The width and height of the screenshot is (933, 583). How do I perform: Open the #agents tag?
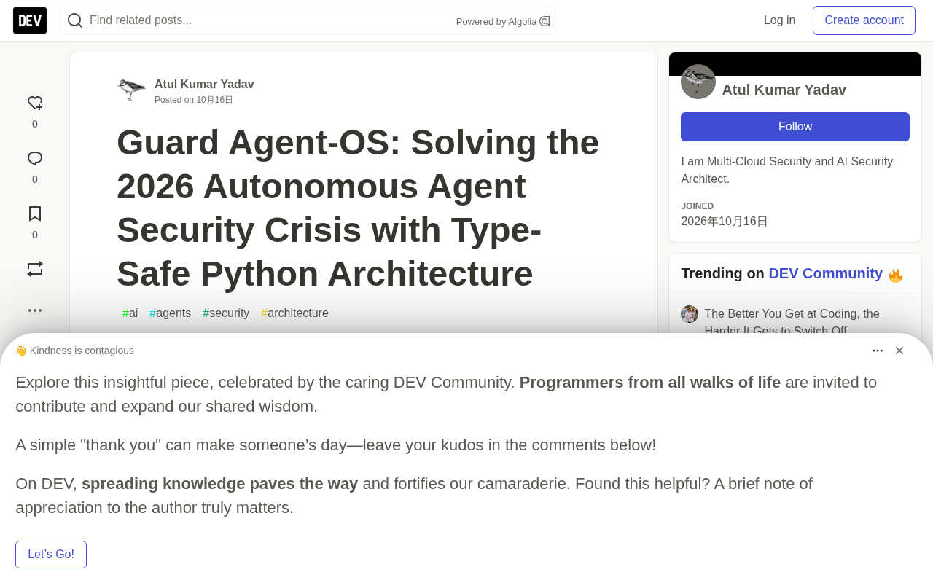[171, 313]
